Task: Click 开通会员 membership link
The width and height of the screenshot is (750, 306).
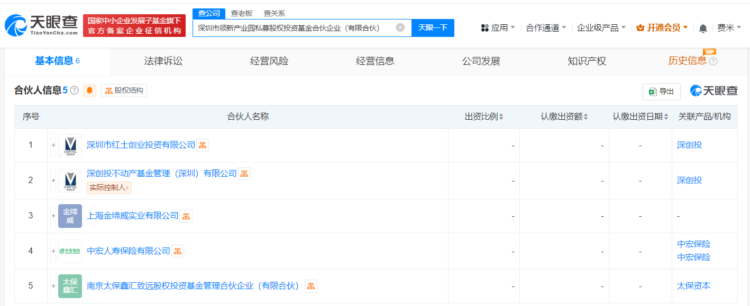Action: coord(662,28)
